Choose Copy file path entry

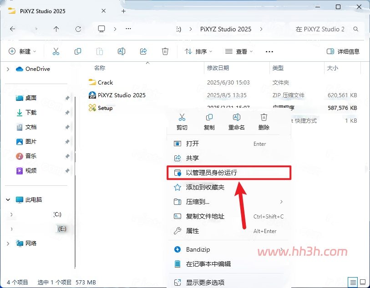pyautogui.click(x=228, y=216)
